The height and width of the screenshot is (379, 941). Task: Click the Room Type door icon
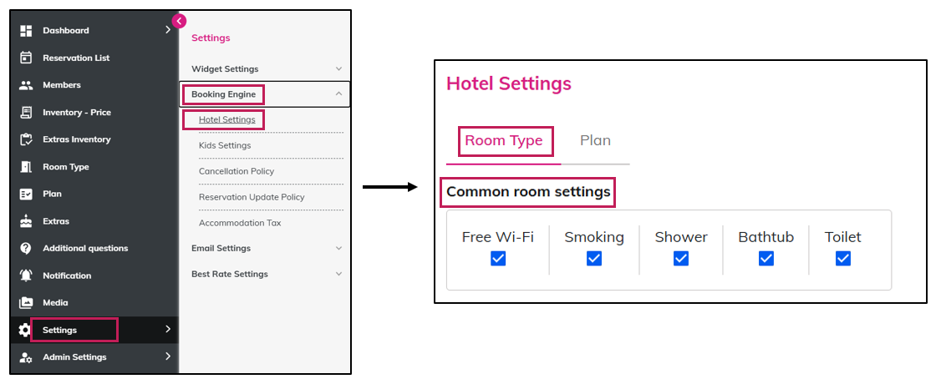tap(26, 167)
